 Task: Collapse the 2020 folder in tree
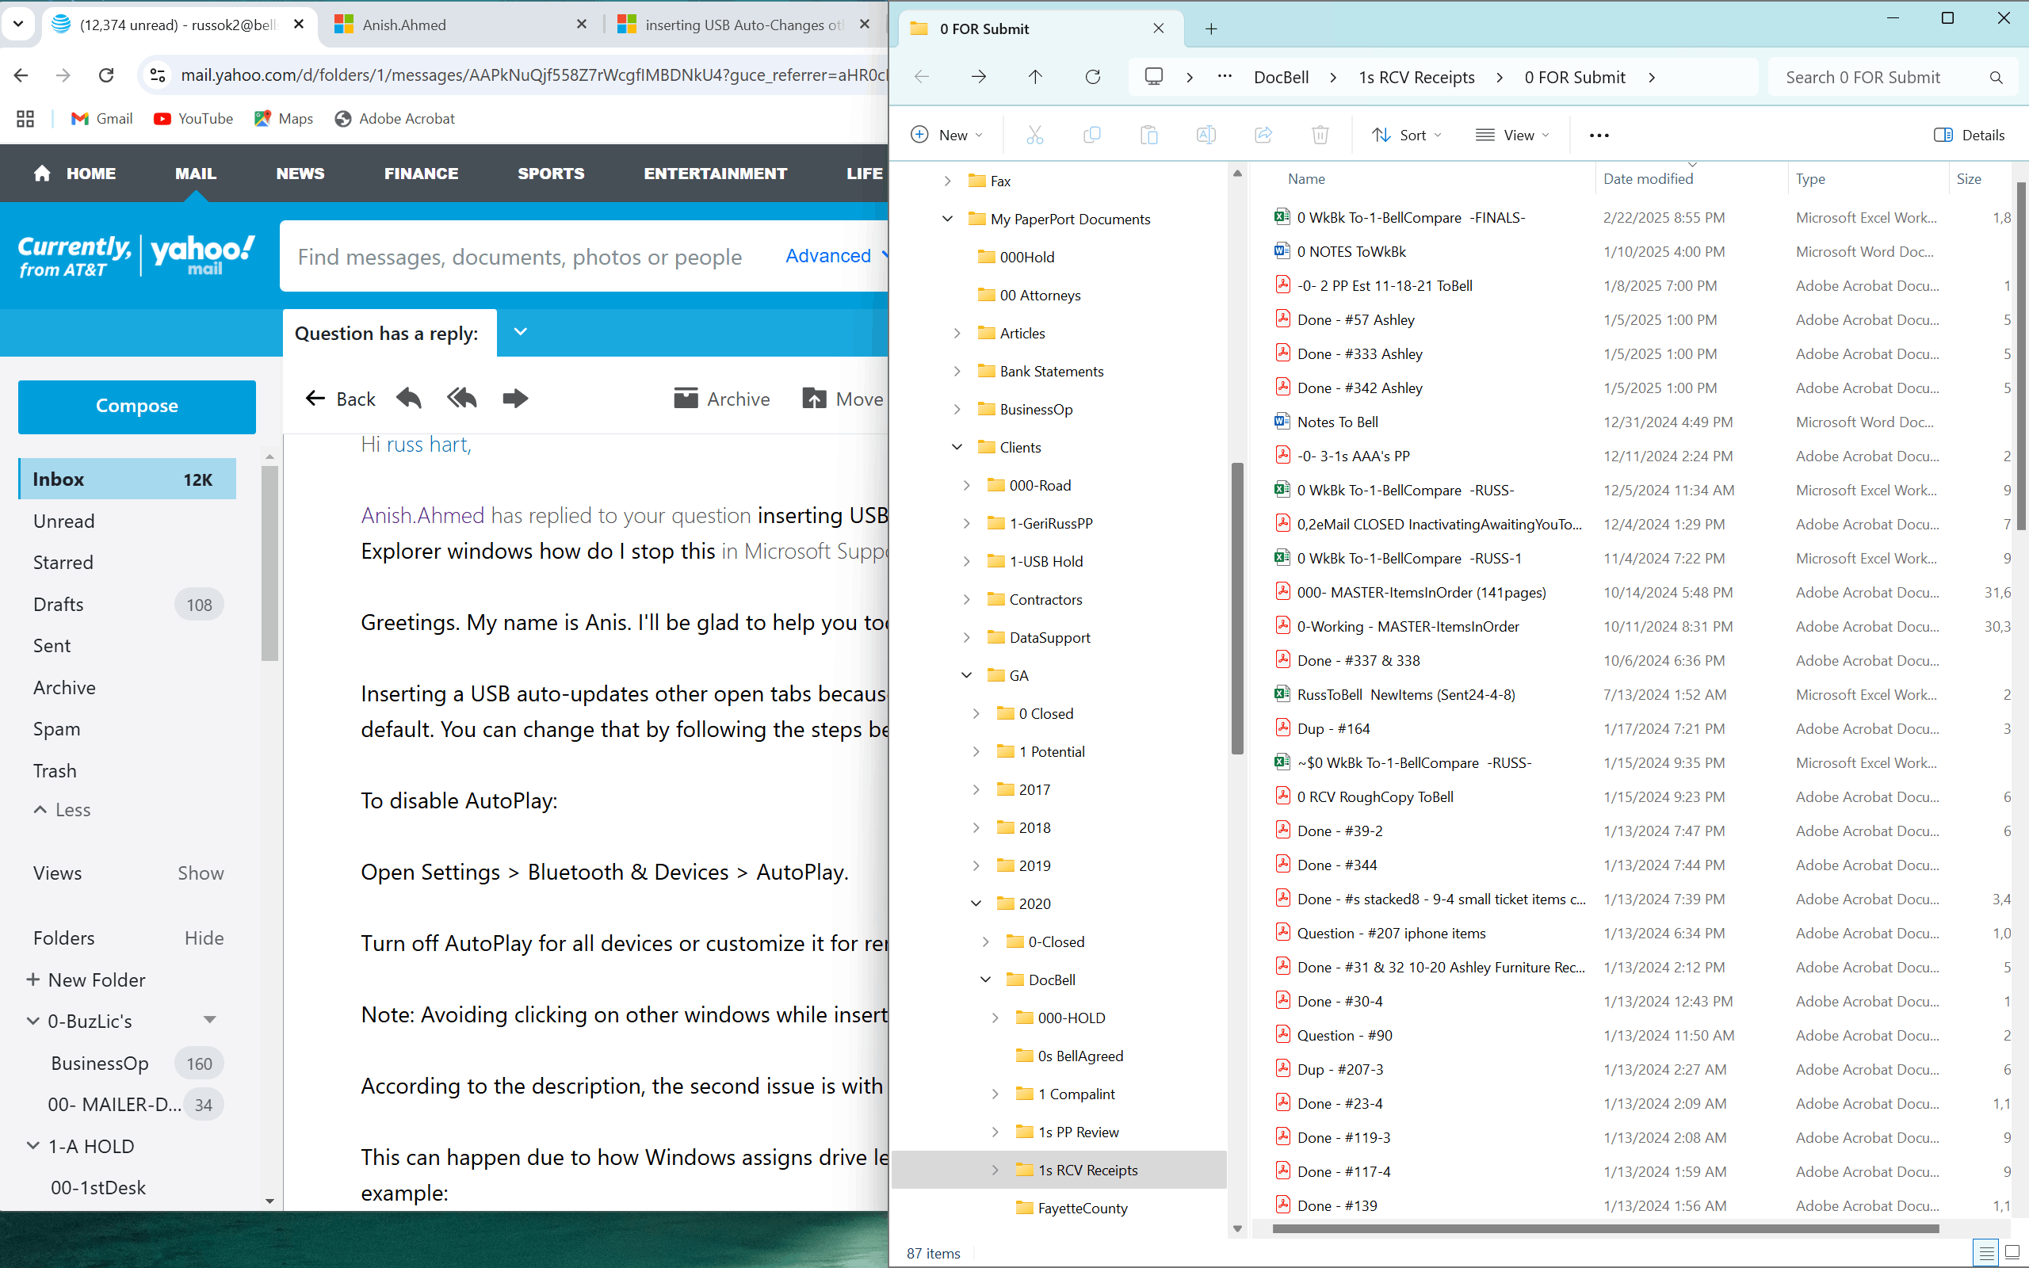[x=976, y=903]
